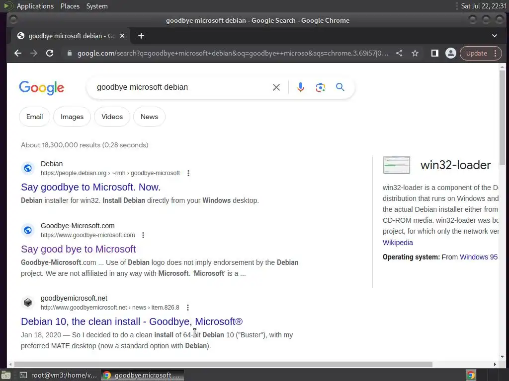Click the Windows 95 link

[x=479, y=257]
